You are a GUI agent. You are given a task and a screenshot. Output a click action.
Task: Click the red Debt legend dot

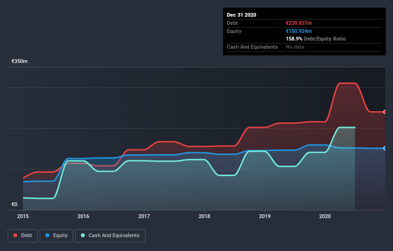[15, 235]
